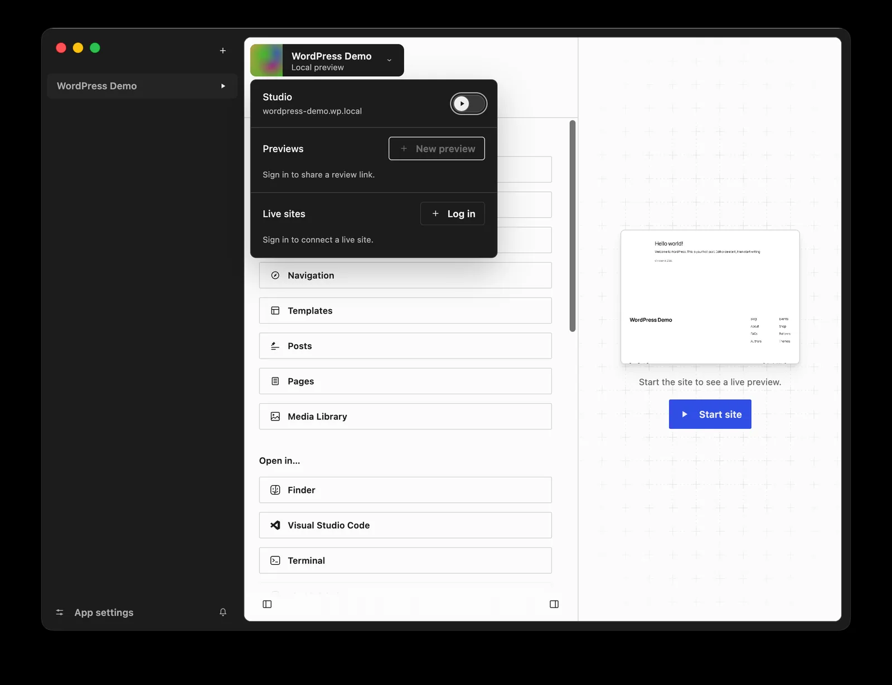This screenshot has height=685, width=892.
Task: Open the Templates layout icon
Action: (275, 311)
